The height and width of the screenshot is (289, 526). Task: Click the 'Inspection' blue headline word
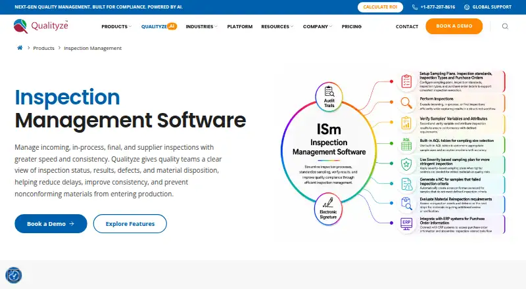67,97
